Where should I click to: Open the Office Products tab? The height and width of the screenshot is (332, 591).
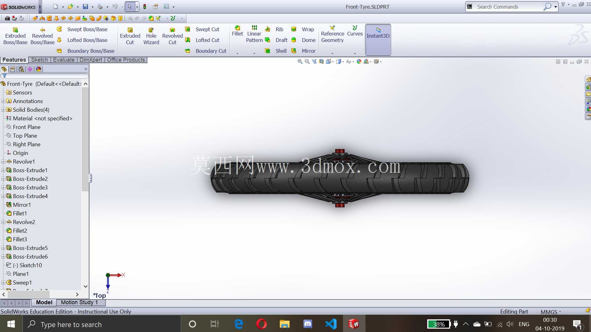(x=126, y=60)
